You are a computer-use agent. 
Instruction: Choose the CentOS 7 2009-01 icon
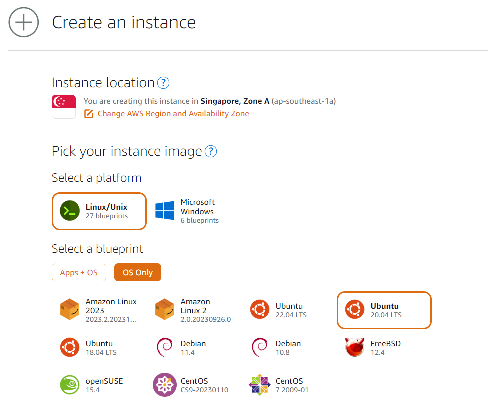pyautogui.click(x=260, y=385)
